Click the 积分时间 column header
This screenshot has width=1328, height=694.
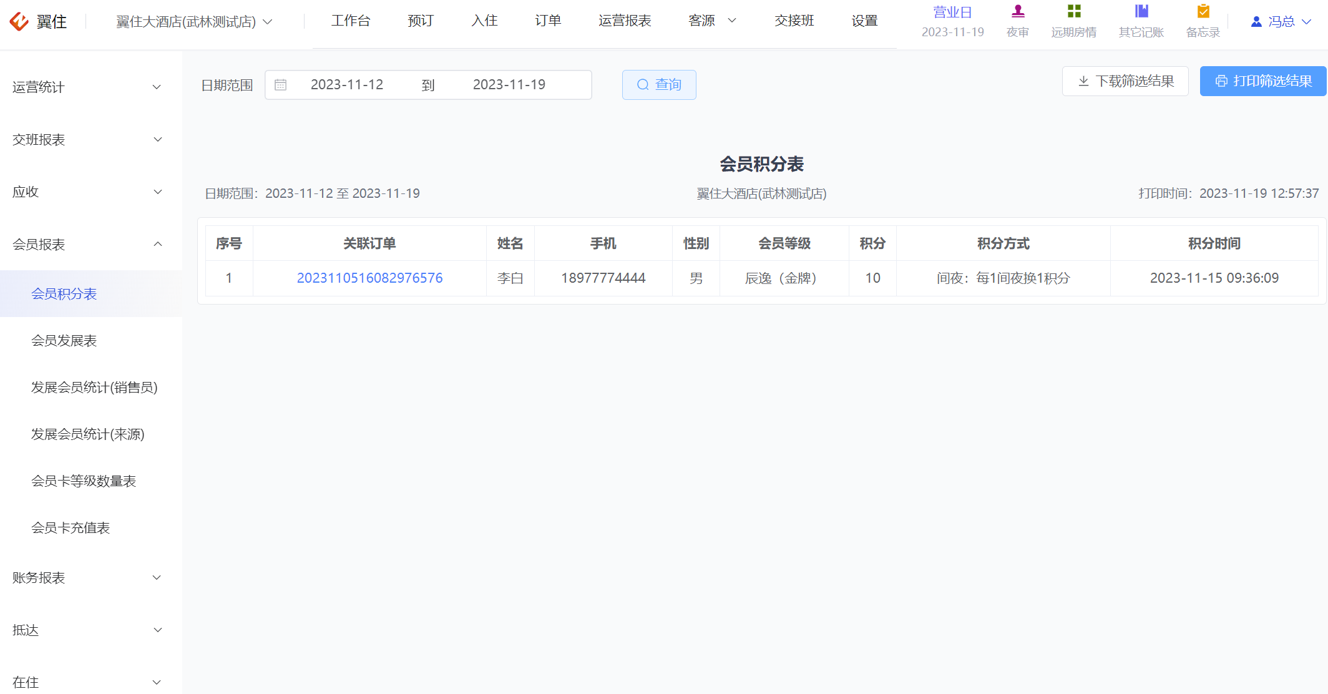[x=1214, y=243]
